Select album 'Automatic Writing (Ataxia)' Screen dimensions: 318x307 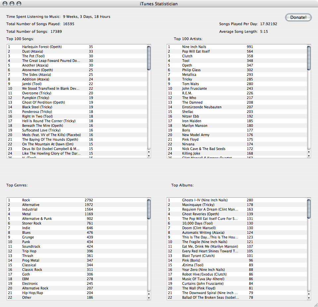pos(237,232)
